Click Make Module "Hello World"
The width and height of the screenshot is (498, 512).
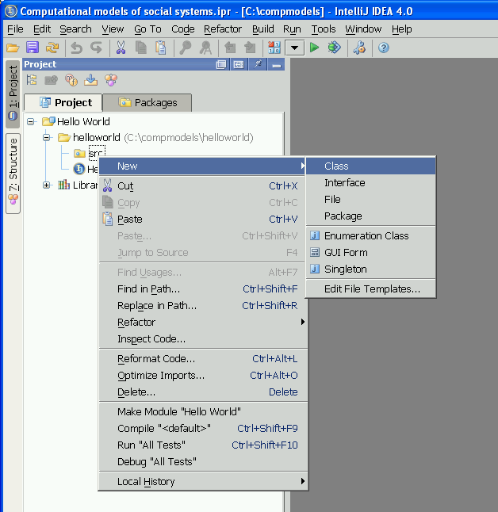pyautogui.click(x=202, y=412)
